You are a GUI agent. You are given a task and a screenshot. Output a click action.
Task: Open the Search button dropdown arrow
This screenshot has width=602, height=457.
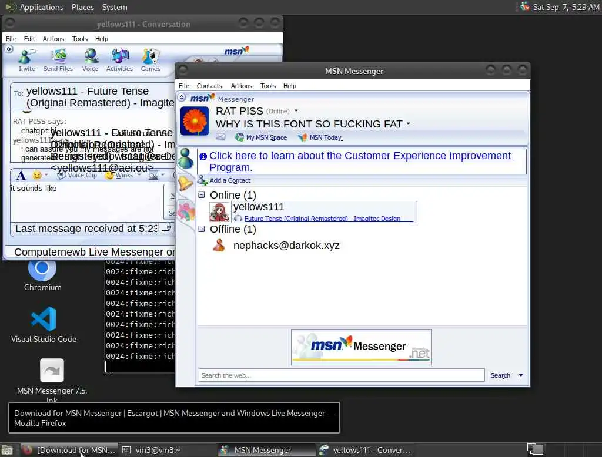point(521,375)
